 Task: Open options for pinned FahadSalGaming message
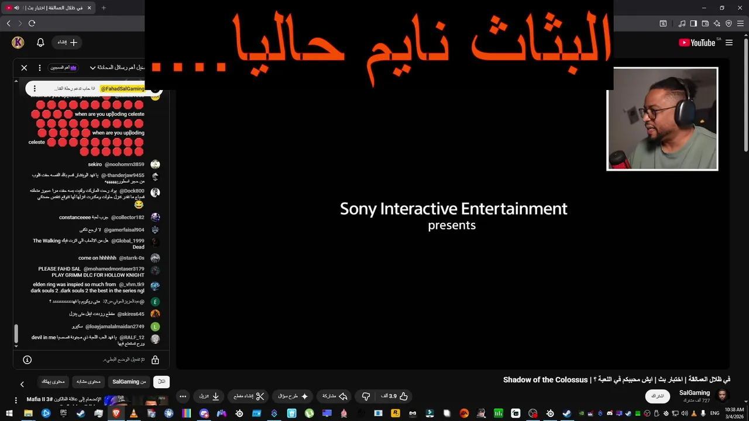tap(35, 88)
